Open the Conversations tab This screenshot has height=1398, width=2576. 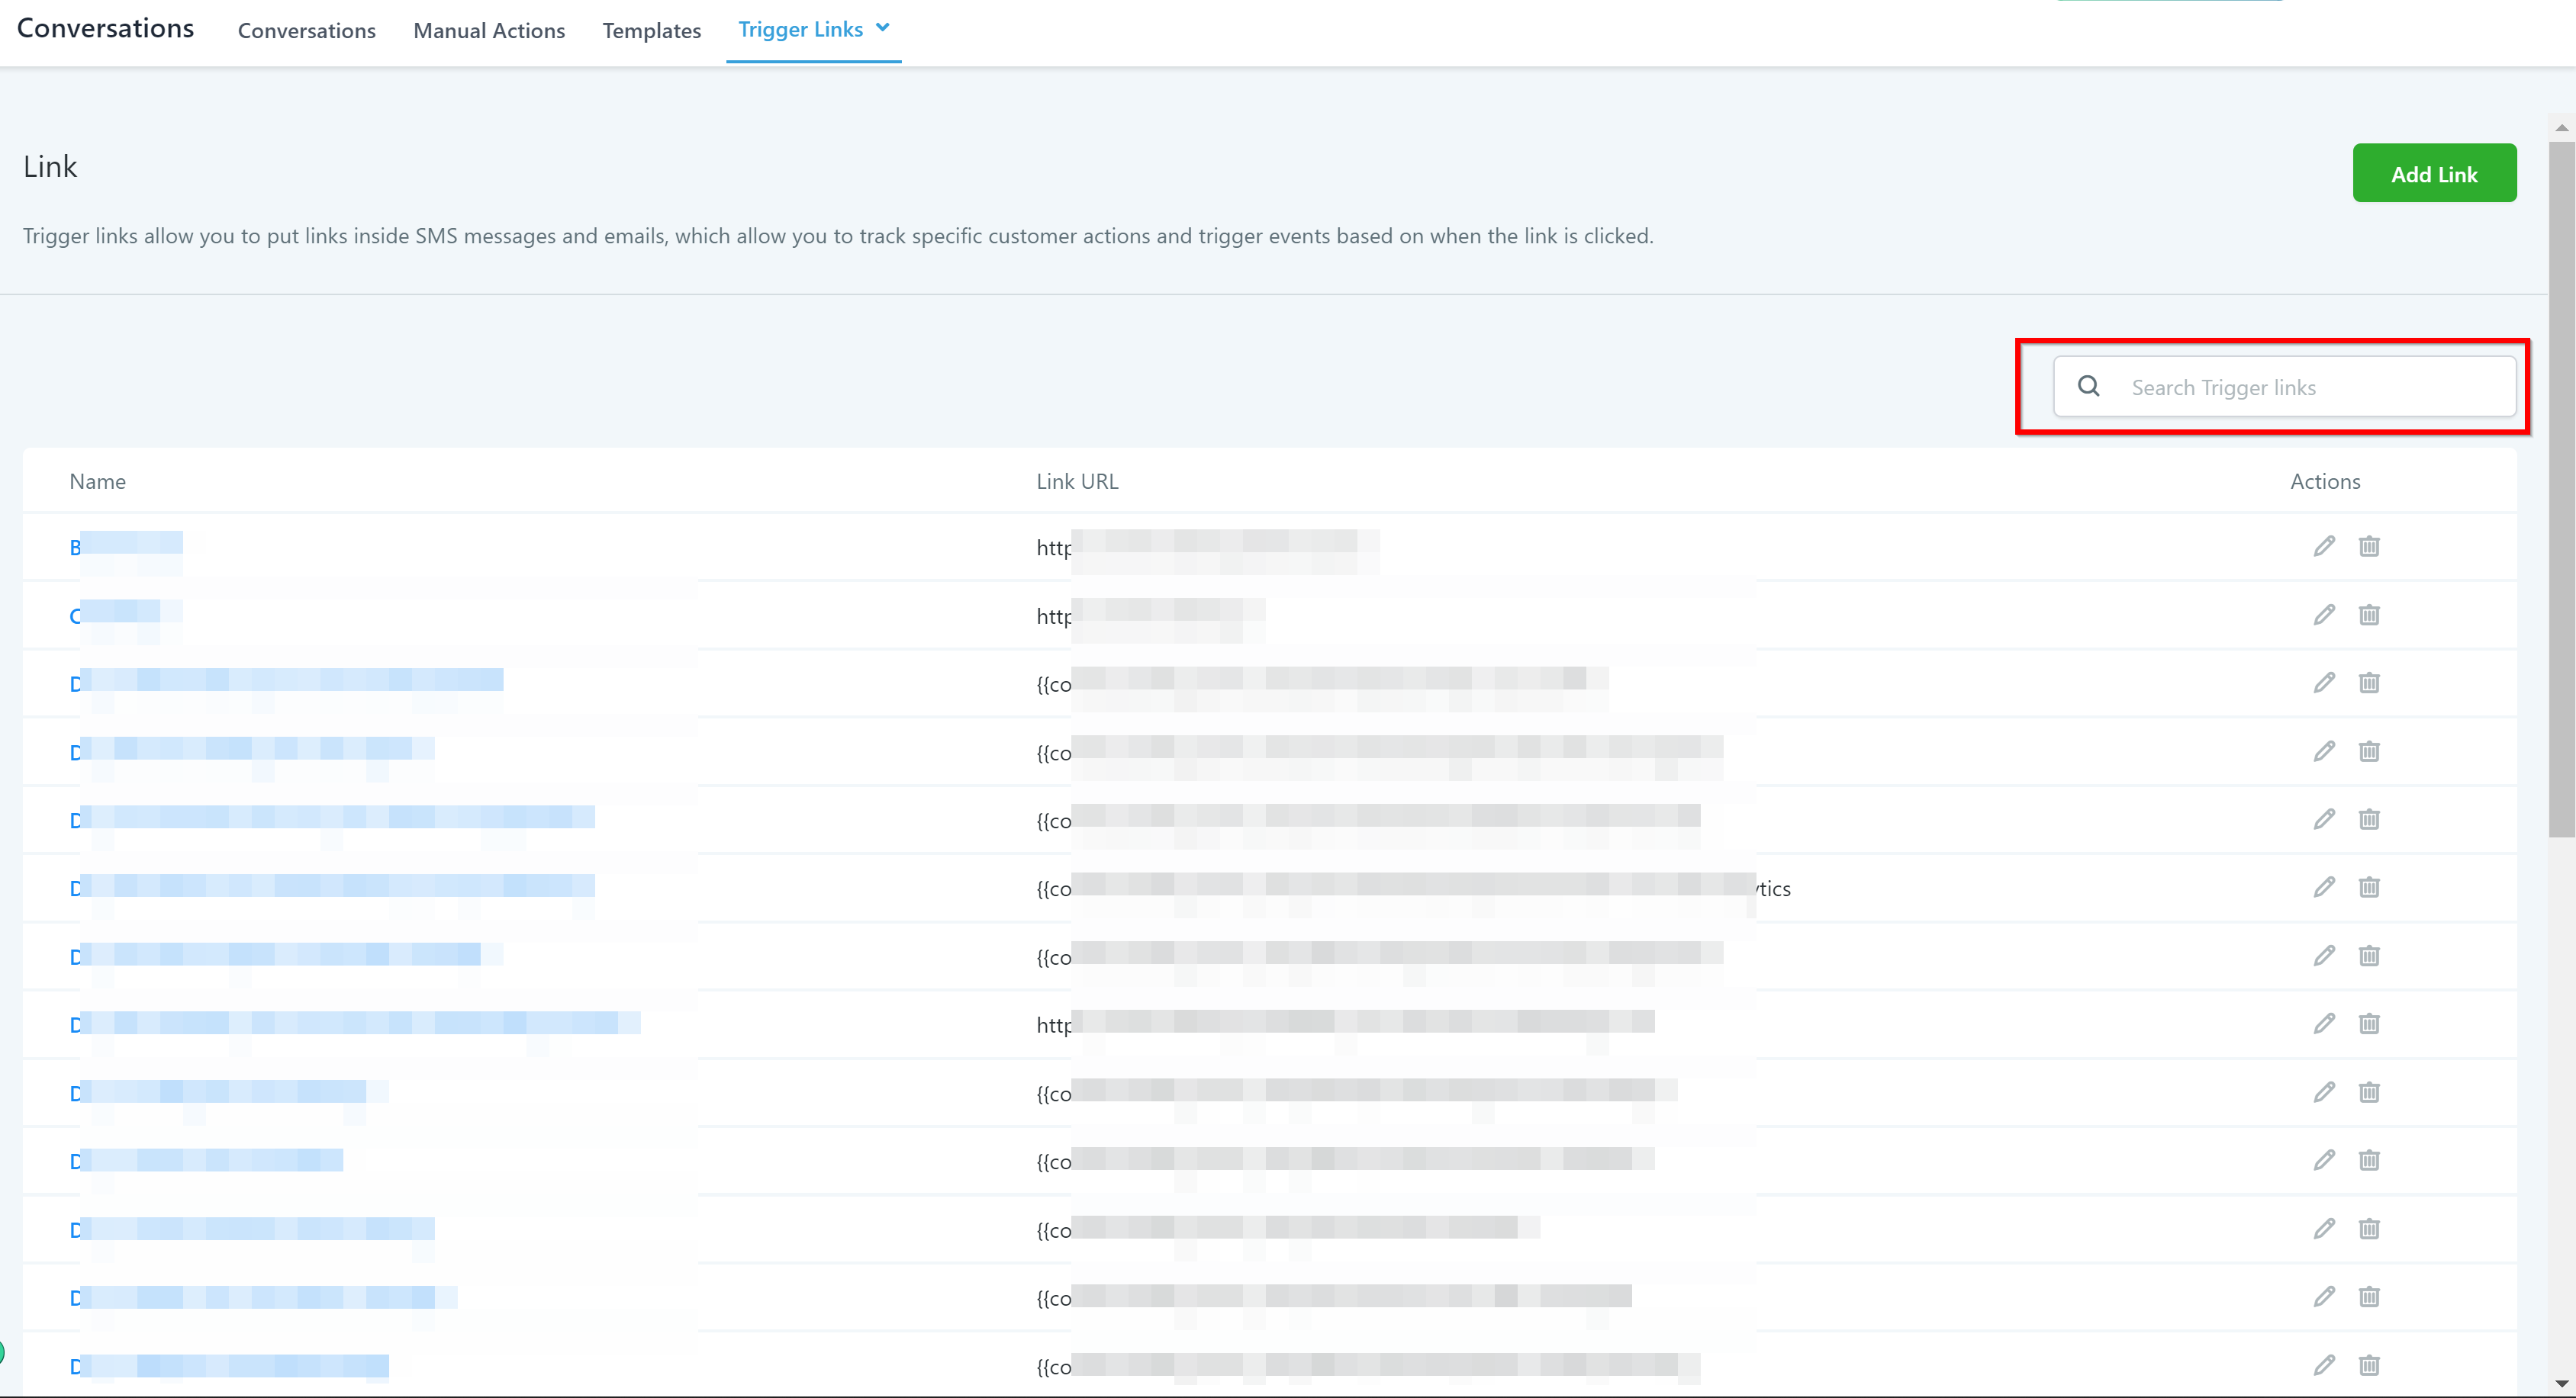[x=306, y=31]
